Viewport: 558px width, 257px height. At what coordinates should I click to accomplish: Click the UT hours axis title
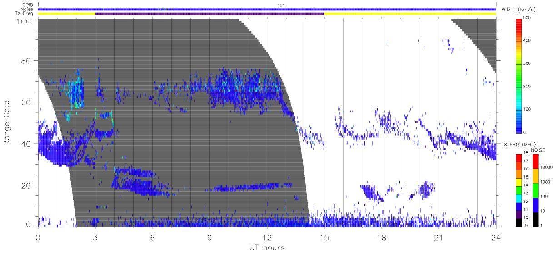pos(266,247)
